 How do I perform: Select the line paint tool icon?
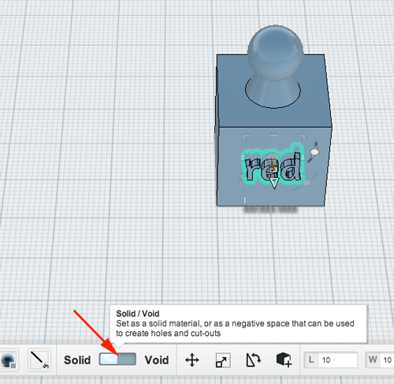coord(39,360)
